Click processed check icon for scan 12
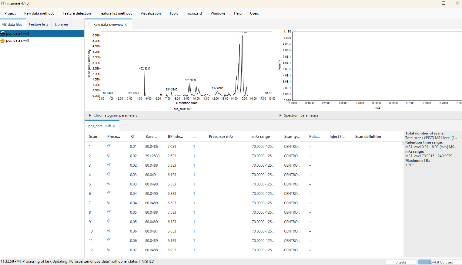Screen dimensions: 462x265 click(x=109, y=250)
